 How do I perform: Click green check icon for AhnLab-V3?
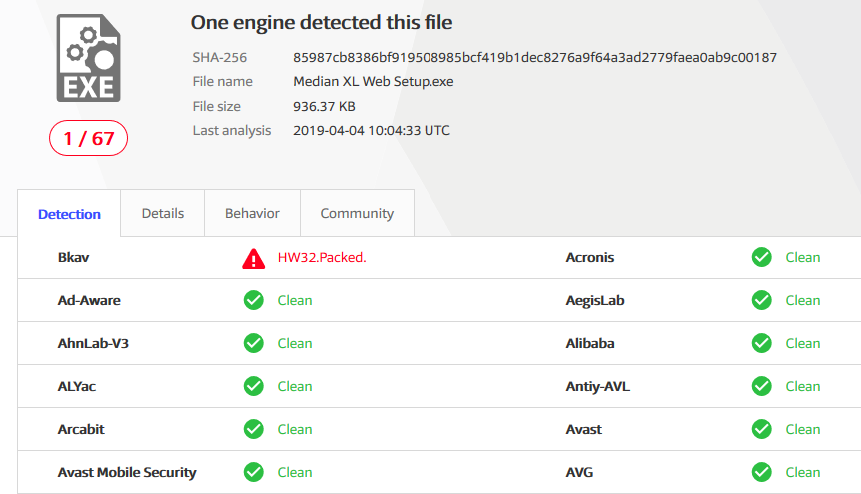[x=253, y=343]
